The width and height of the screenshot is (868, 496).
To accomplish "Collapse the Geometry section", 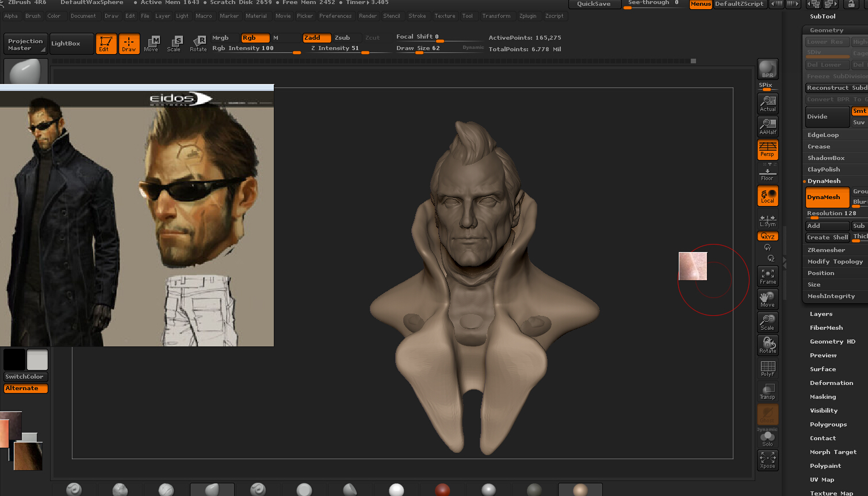I will coord(827,30).
